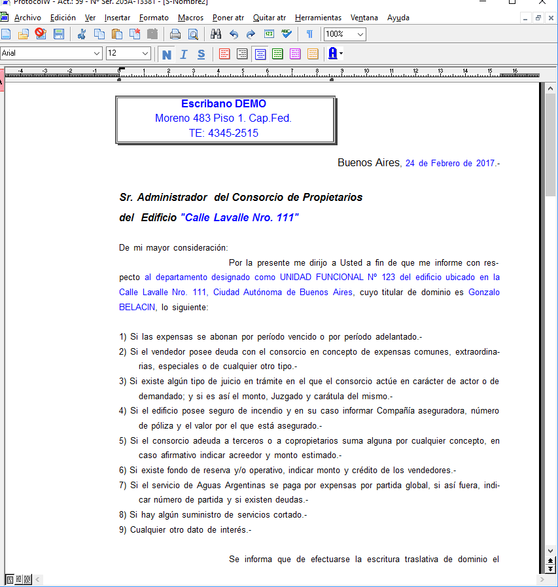The height and width of the screenshot is (587, 558).
Task: Open the Insertar menu
Action: pyautogui.click(x=117, y=18)
